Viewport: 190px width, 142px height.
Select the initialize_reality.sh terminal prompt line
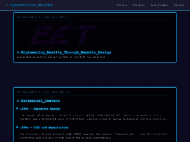pos(43,17)
